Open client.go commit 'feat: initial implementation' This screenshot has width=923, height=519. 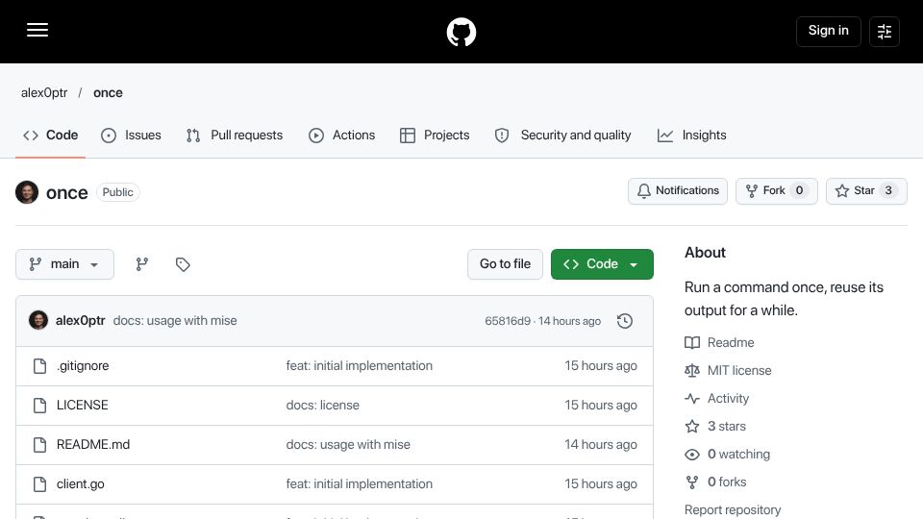click(359, 484)
